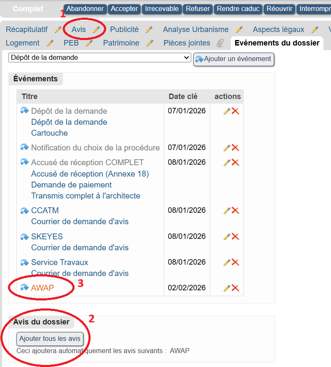Click the arrow icon beside Accusé de réception COMPLET
Viewport: 331px width, 367px height.
pyautogui.click(x=24, y=162)
